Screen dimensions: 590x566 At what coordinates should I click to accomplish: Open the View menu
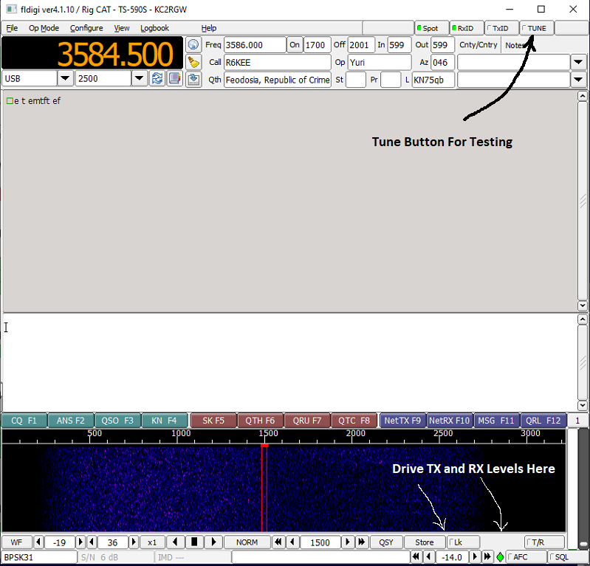pos(122,28)
